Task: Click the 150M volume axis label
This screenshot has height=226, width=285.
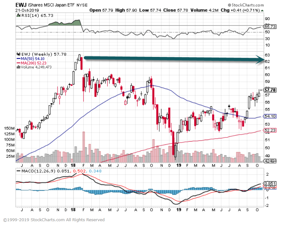Action: [9, 129]
